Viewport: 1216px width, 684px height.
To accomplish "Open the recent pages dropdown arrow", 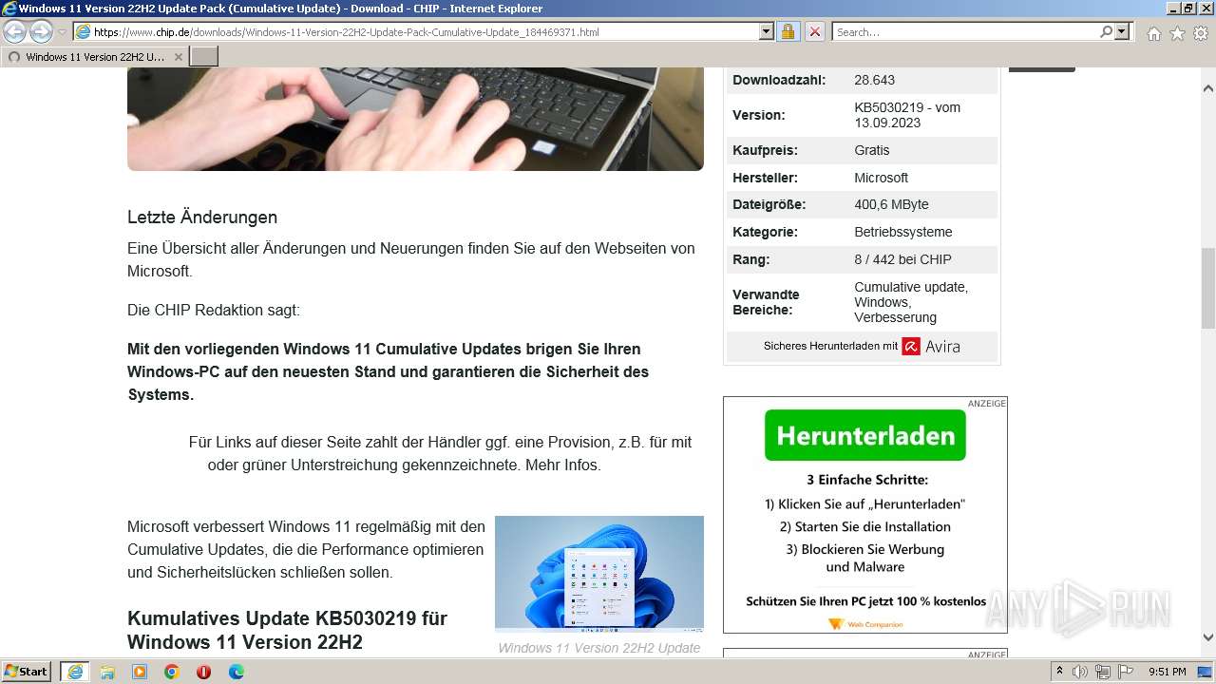I will tap(62, 32).
